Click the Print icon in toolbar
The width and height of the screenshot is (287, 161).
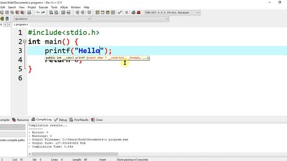29,13
